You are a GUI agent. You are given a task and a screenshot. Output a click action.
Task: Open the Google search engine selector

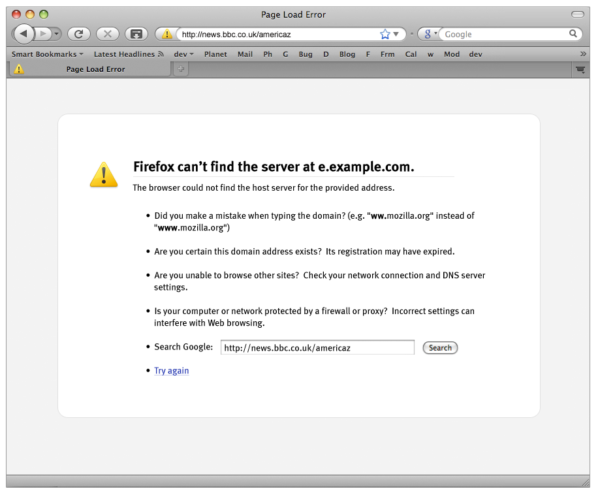coord(430,34)
